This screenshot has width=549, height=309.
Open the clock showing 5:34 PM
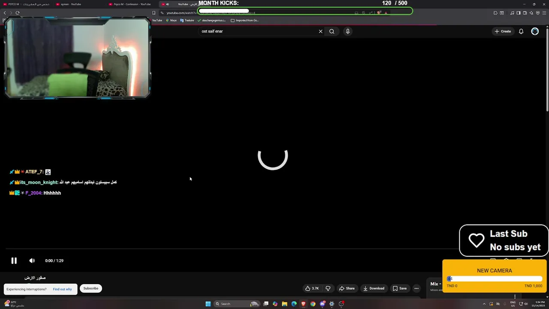(x=539, y=304)
